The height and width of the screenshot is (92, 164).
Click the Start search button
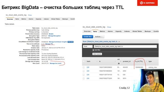97,54
